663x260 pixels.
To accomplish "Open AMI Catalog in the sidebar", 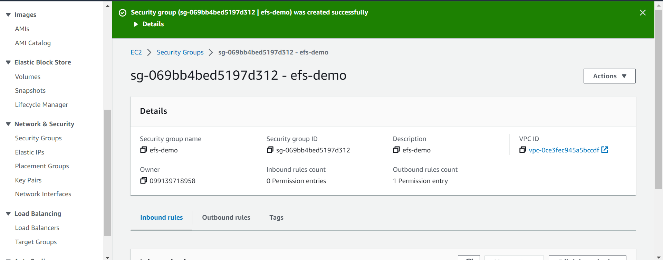I will pos(33,43).
